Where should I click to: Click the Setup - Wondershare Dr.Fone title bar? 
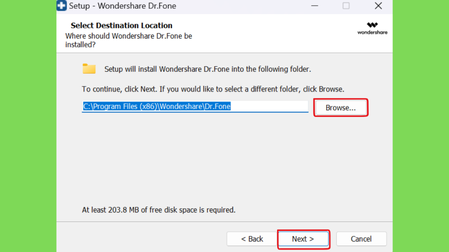click(122, 6)
